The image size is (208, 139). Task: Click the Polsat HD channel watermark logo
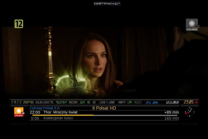(x=192, y=25)
